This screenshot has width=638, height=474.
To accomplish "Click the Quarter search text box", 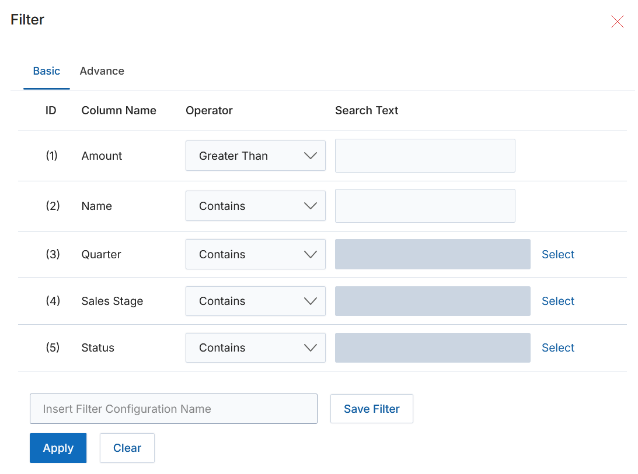I will 433,254.
